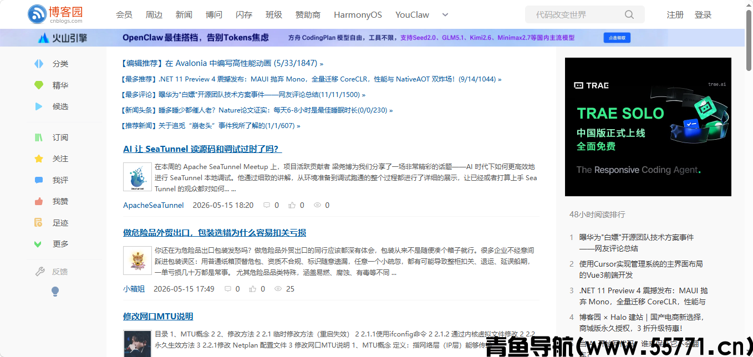
Task: Click the 注册 link
Action: (x=675, y=15)
